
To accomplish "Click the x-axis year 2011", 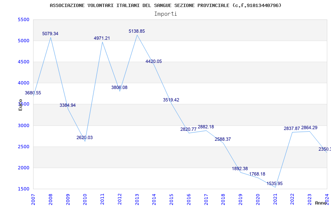I will pyautogui.click(x=102, y=200).
